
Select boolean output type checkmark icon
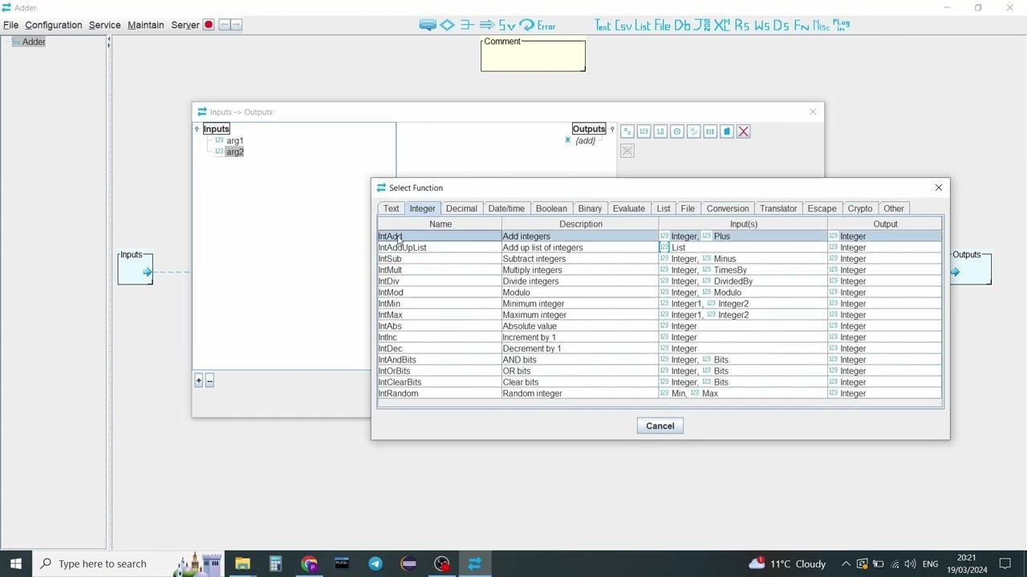(x=693, y=131)
